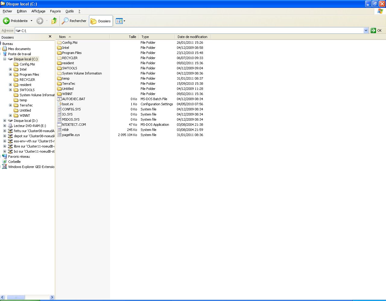This screenshot has height=301, width=386.
Task: Expand Lecteur DVD-RAM (E:) tree node
Action: pyautogui.click(x=5, y=126)
